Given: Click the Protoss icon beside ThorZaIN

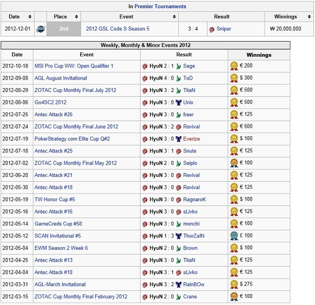Looking at the screenshot, I should point(178,236).
